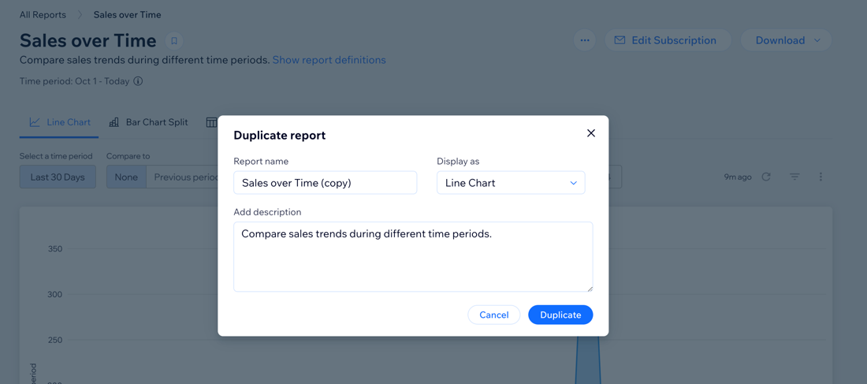Click the vertical ellipsis chart options icon
Viewport: 867px width, 384px height.
point(820,177)
